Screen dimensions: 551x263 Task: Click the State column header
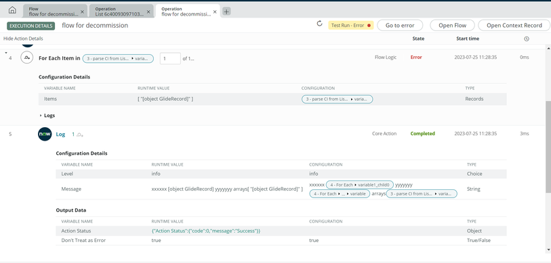tap(418, 39)
